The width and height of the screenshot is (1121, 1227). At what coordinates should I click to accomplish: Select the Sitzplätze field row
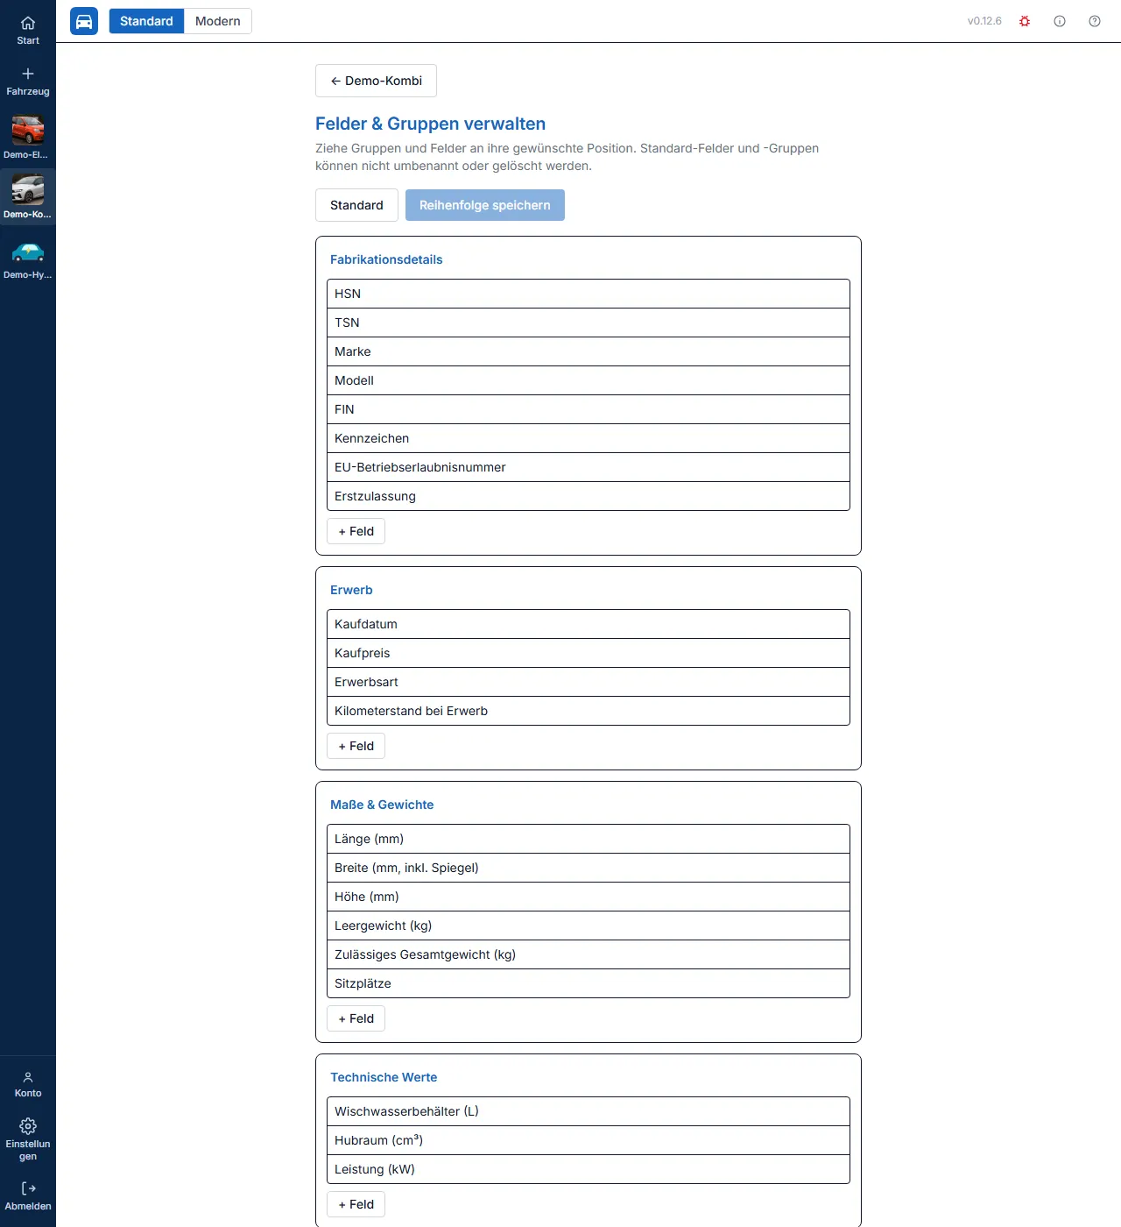pos(589,983)
